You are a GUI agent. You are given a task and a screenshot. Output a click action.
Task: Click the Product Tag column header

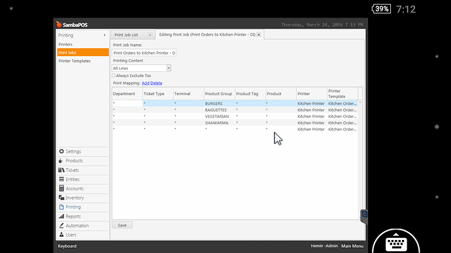(x=250, y=94)
